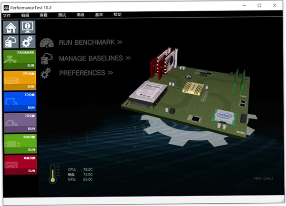Open the 高级 menu
This screenshot has width=286, height=206.
[x=81, y=15]
